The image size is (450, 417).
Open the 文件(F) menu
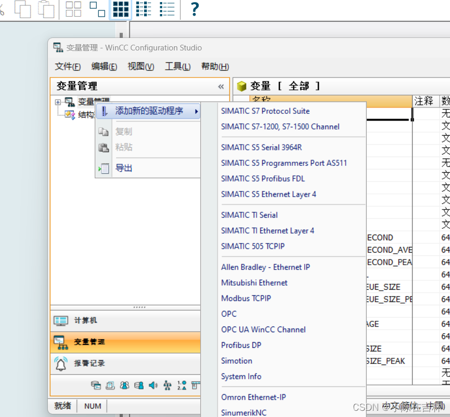coord(67,67)
